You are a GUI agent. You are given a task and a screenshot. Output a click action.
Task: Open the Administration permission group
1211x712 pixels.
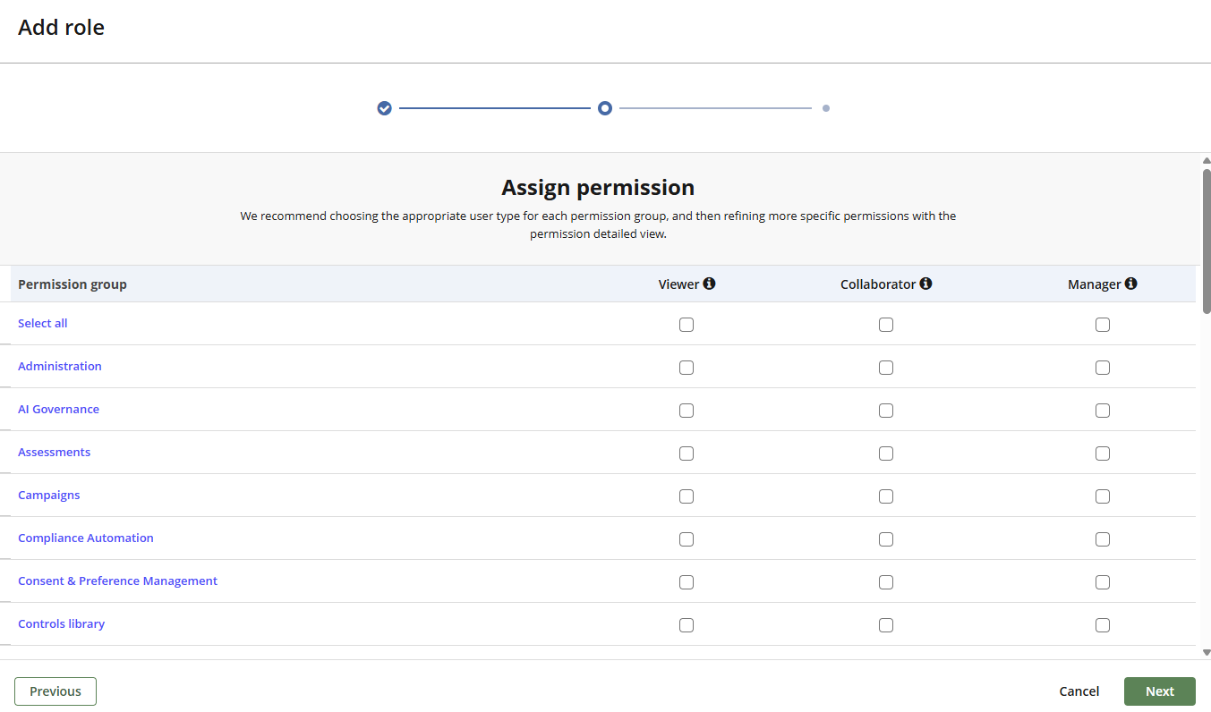59,366
